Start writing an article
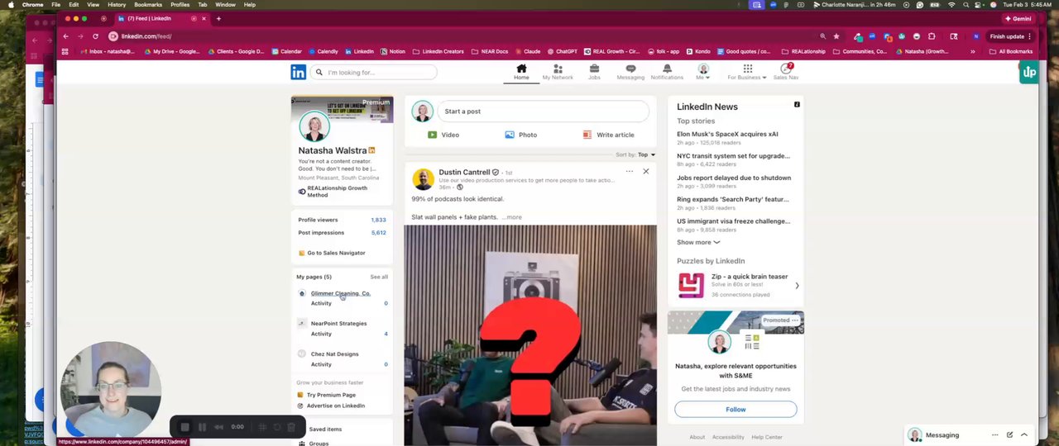 coord(608,135)
